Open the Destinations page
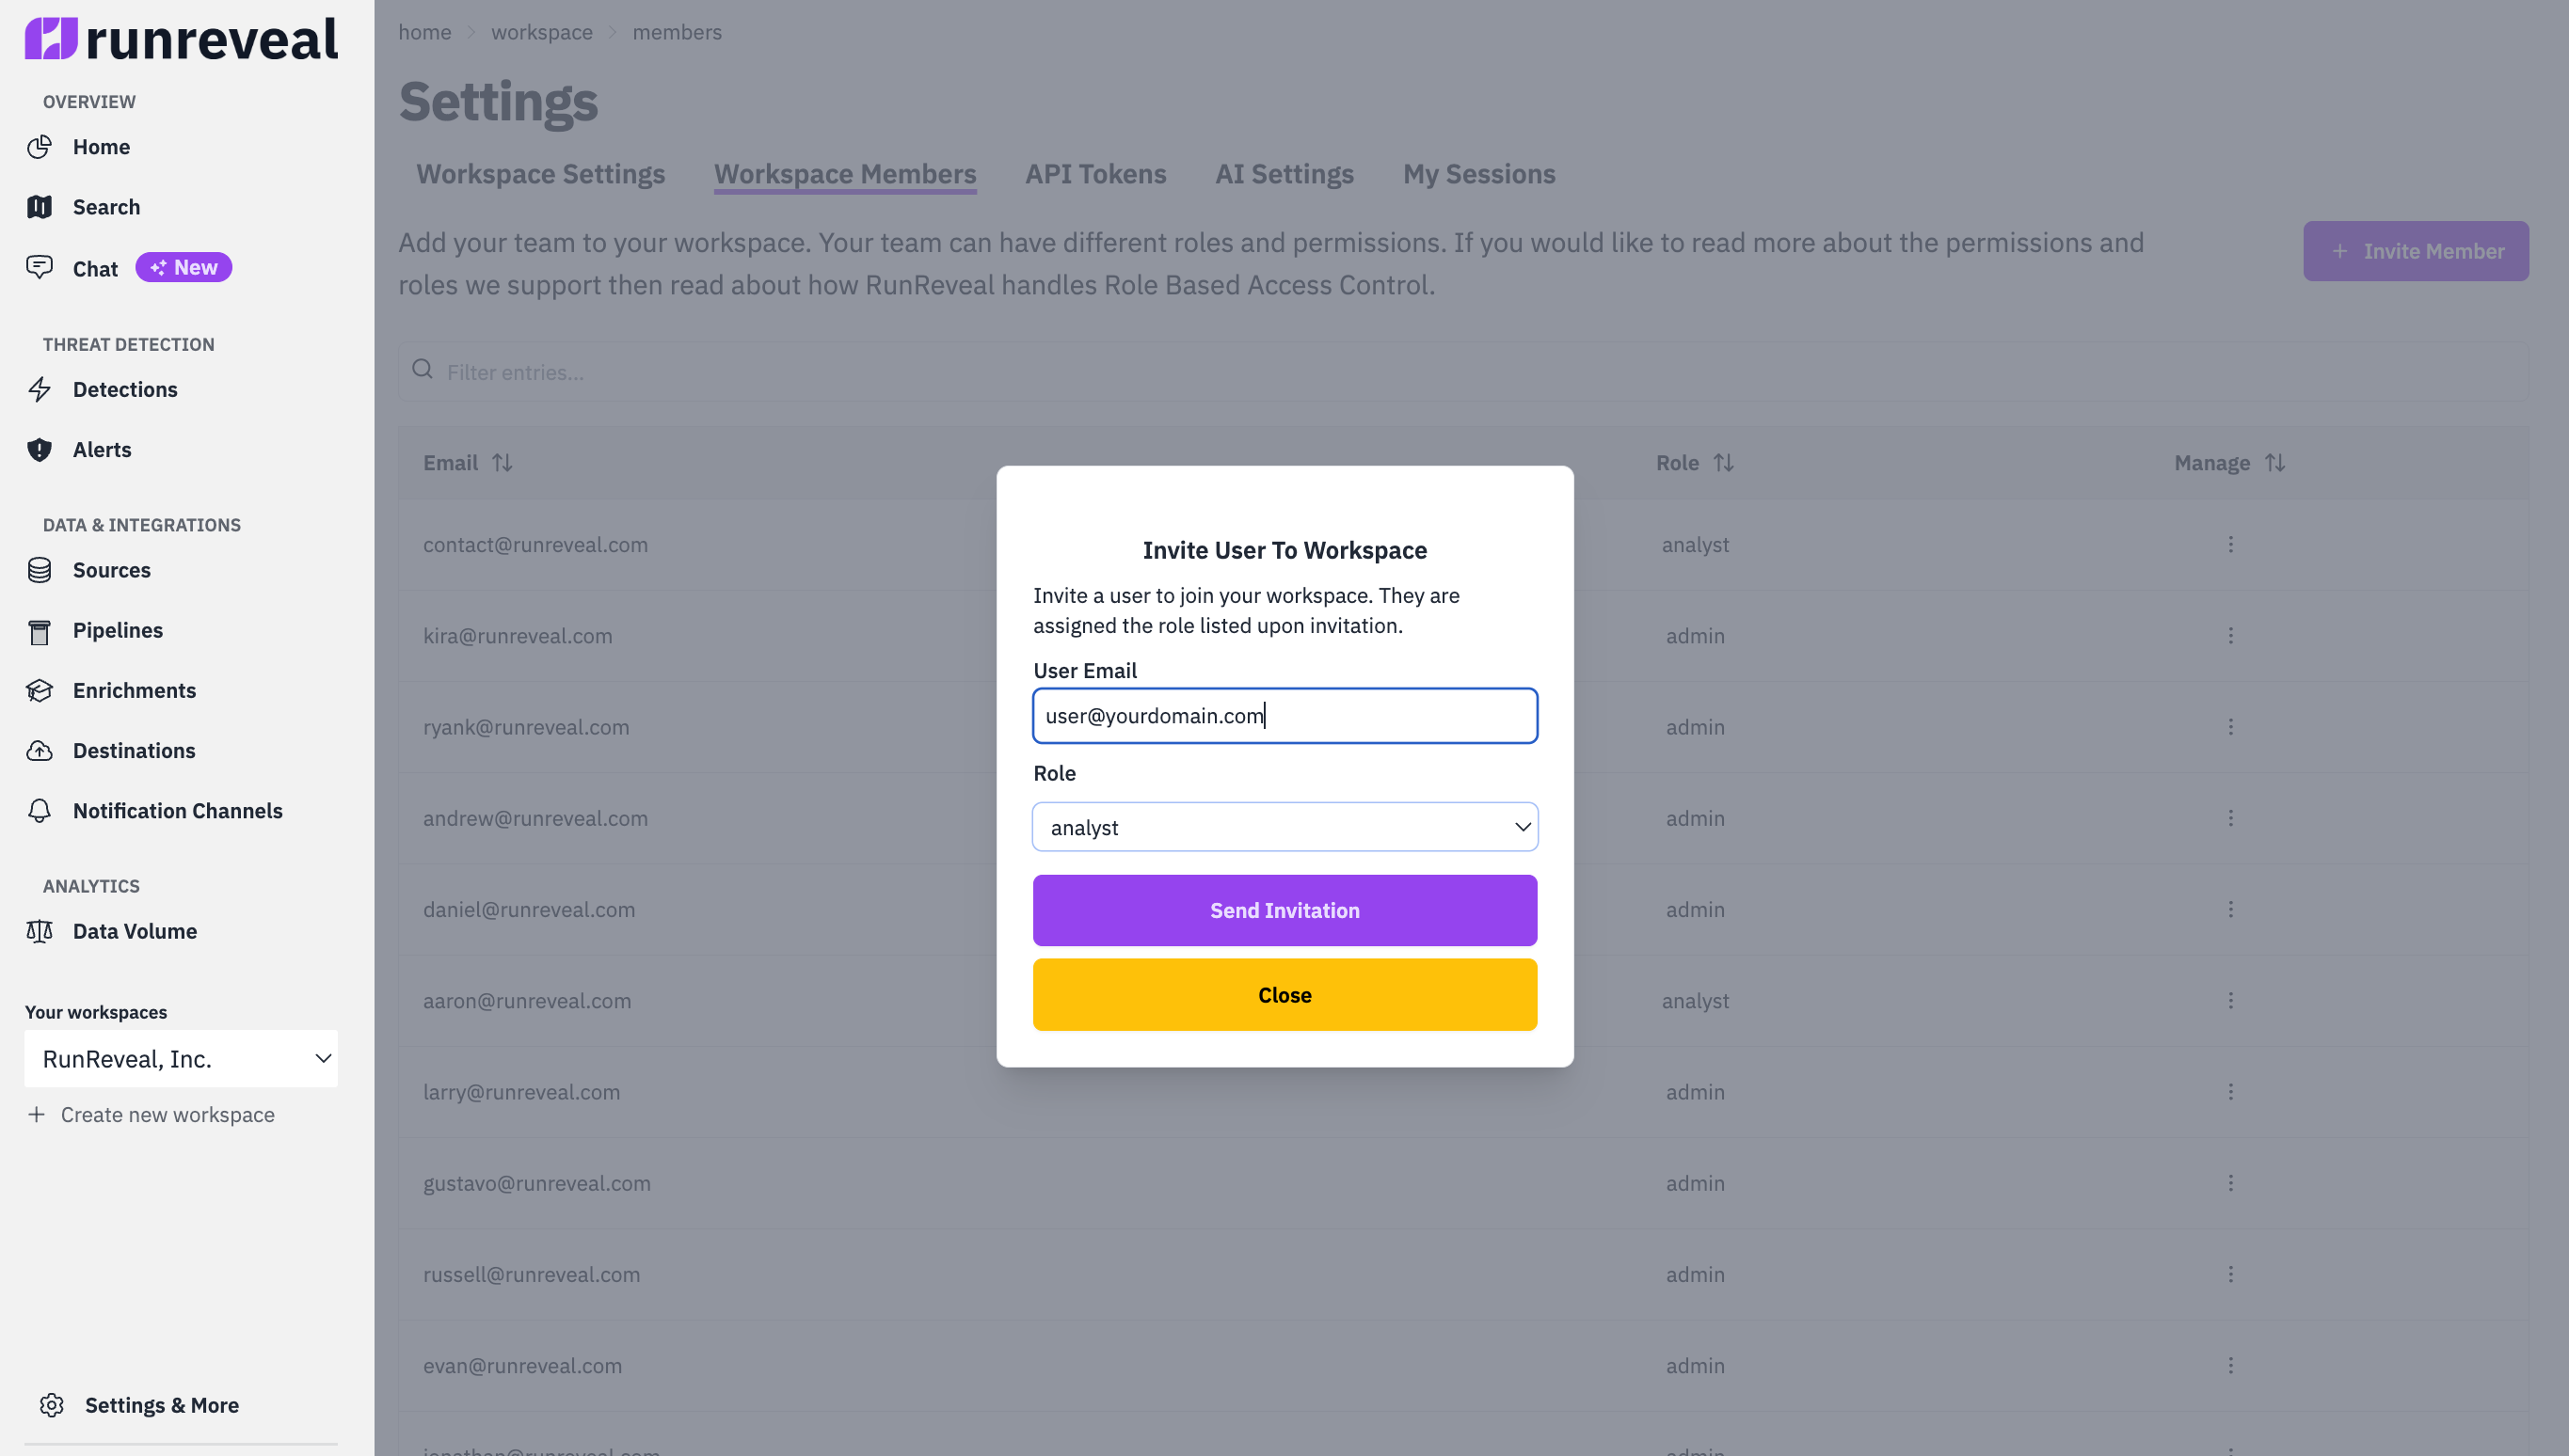Viewport: 2569px width, 1456px height. (x=134, y=750)
